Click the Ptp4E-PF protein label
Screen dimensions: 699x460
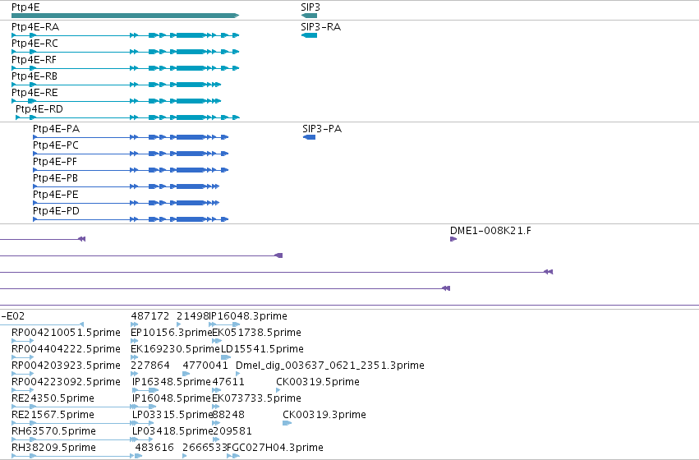pos(55,162)
